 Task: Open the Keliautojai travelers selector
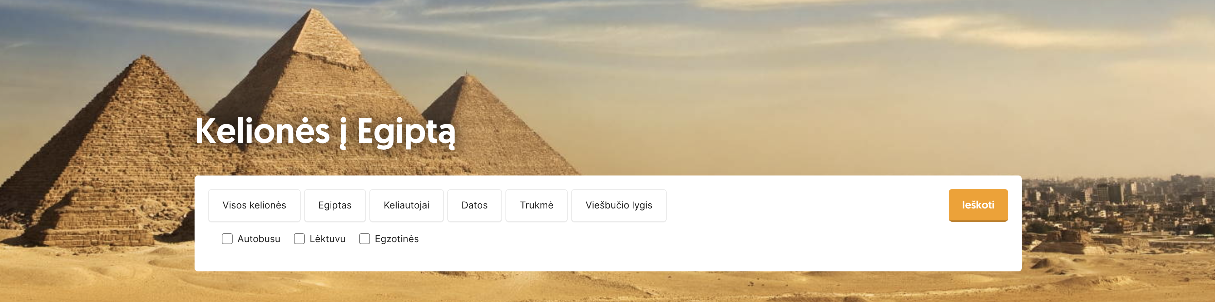click(406, 205)
